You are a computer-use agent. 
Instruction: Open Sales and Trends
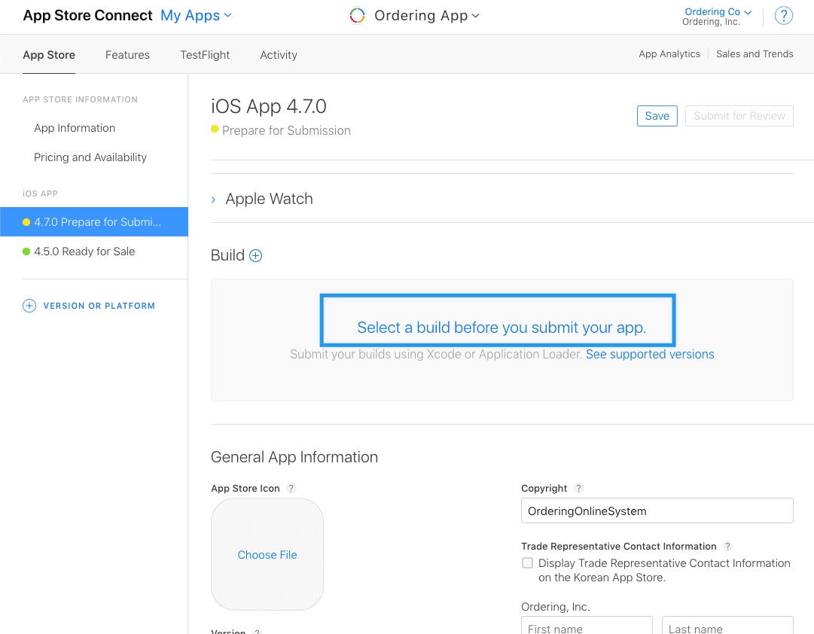point(755,54)
